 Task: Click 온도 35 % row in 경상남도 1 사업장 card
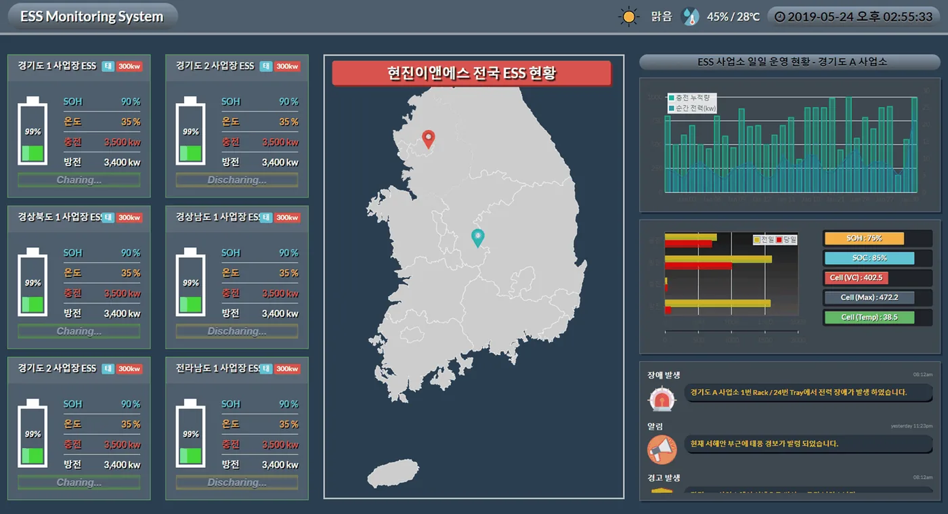click(x=260, y=273)
